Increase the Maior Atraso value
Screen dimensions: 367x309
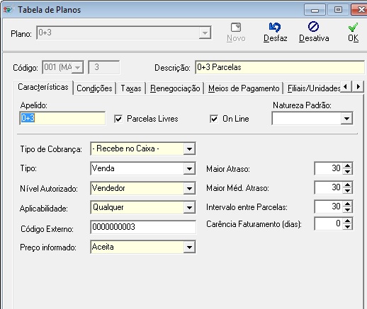point(347,165)
